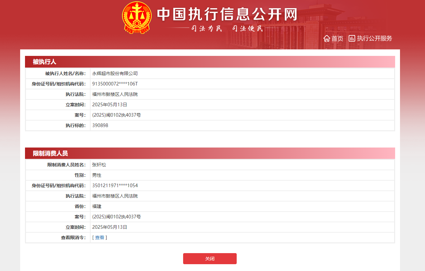Click the restricted person name 张轩松
This screenshot has height=271, width=425.
pyautogui.click(x=99, y=165)
